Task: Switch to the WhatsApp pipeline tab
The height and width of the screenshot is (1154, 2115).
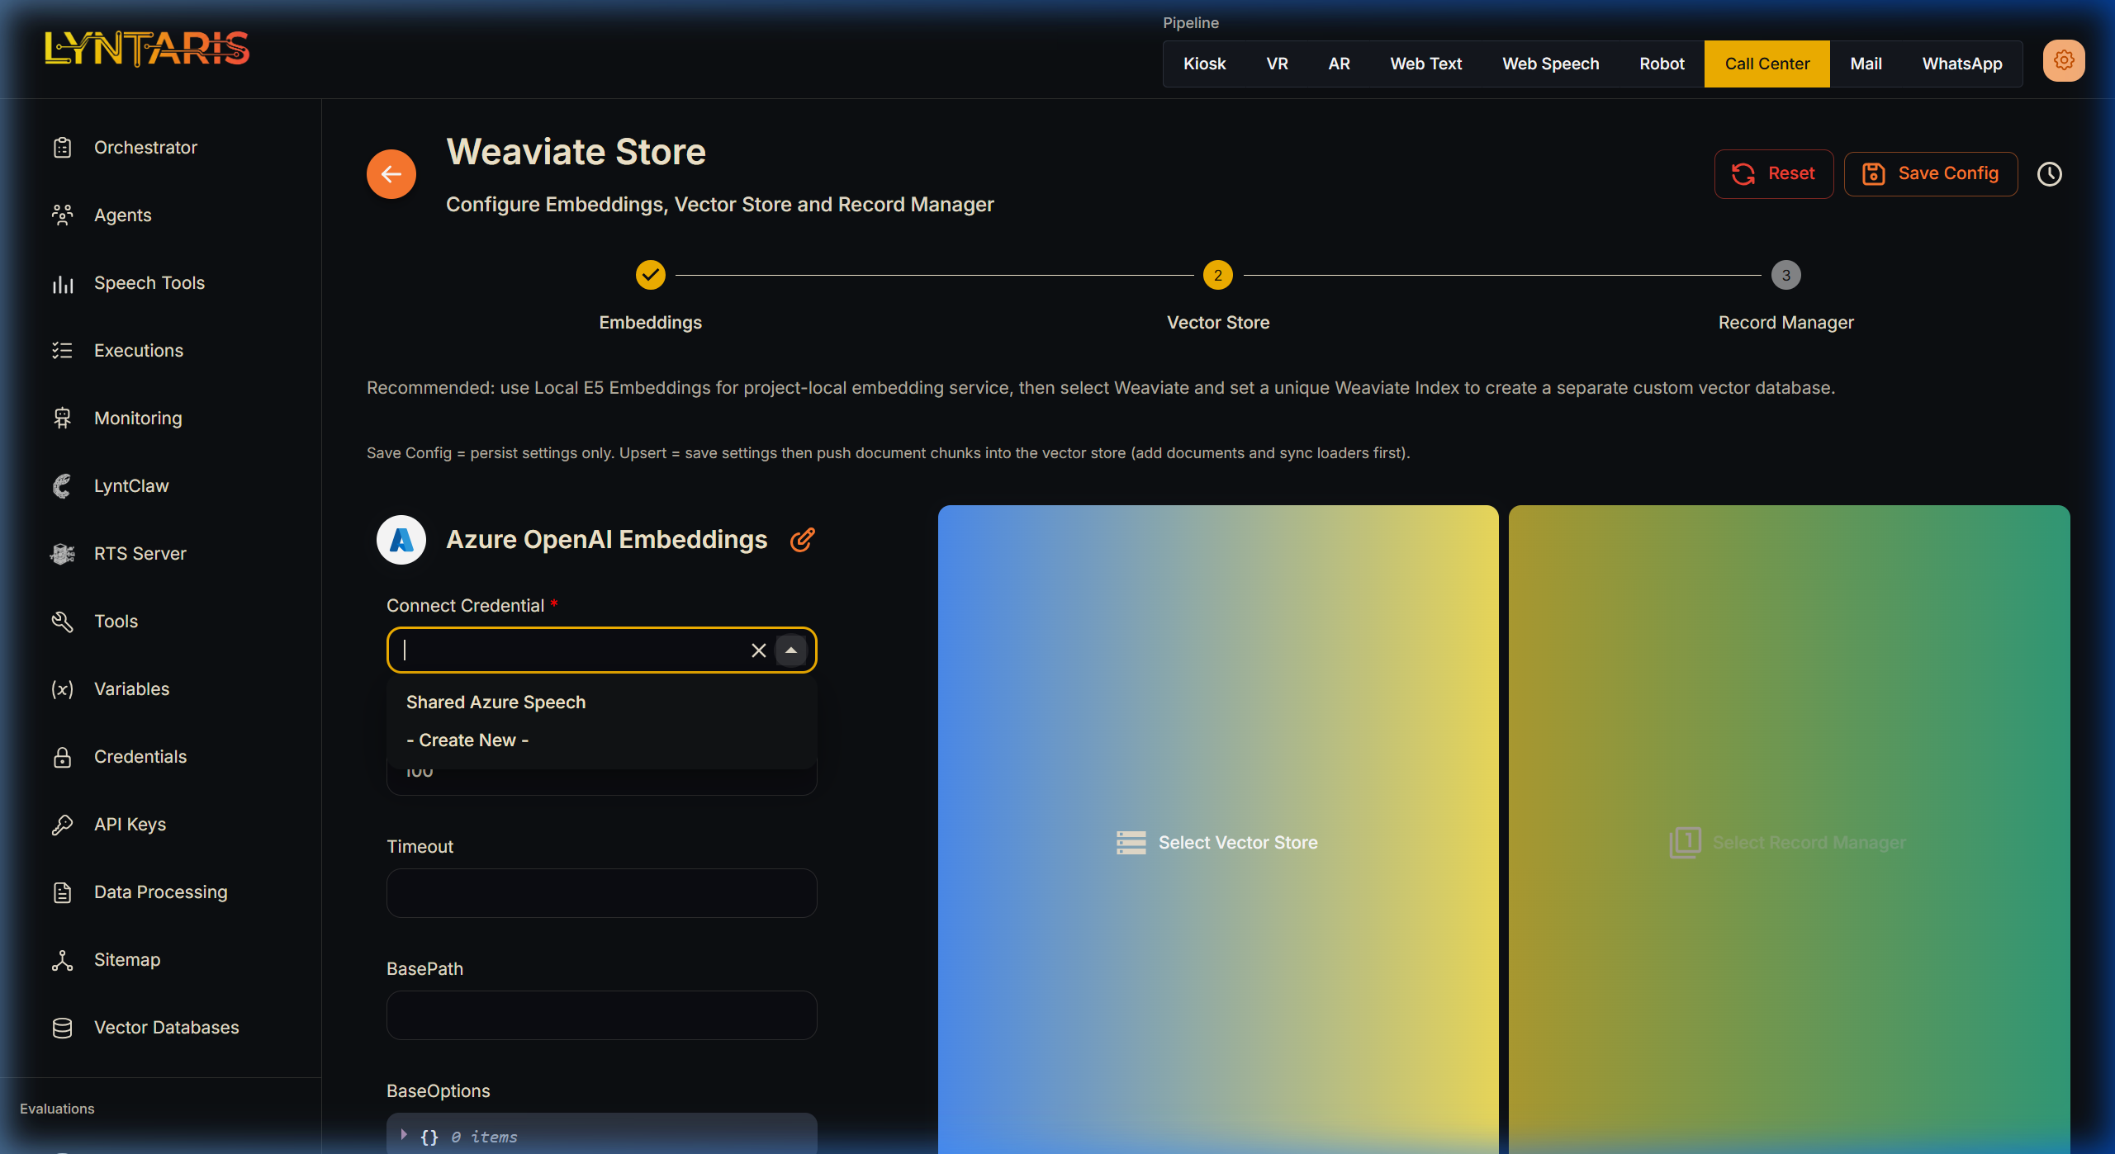Action: (1962, 64)
